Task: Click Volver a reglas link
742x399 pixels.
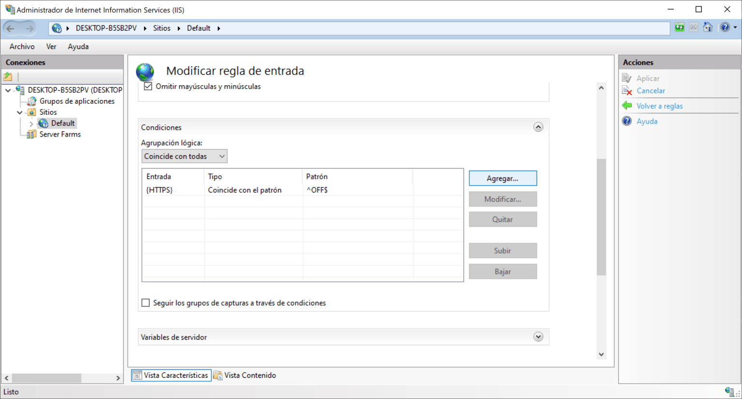Action: 659,106
